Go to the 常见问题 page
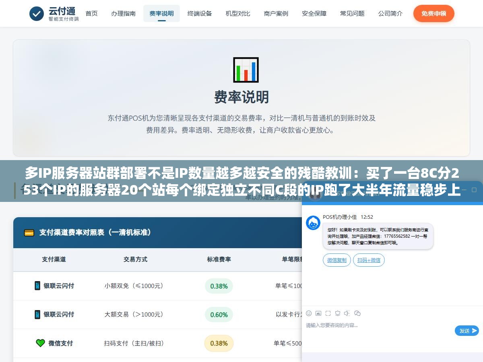Image resolution: width=483 pixels, height=362 pixels. 352,13
